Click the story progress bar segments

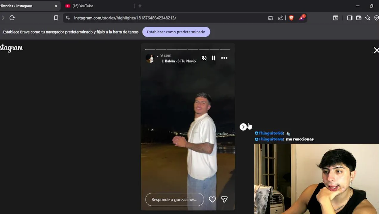click(x=188, y=49)
